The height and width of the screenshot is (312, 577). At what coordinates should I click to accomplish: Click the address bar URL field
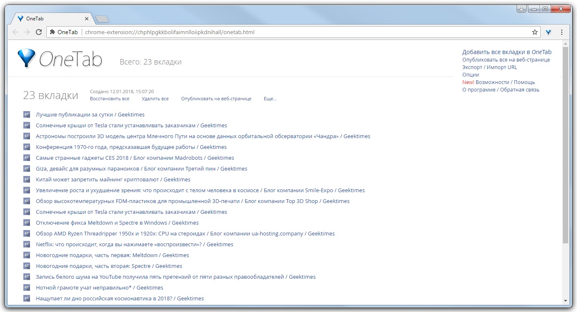[x=294, y=32]
